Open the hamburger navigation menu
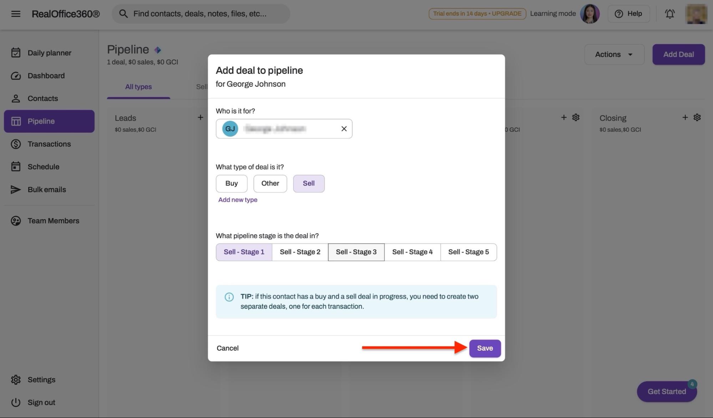 tap(15, 14)
